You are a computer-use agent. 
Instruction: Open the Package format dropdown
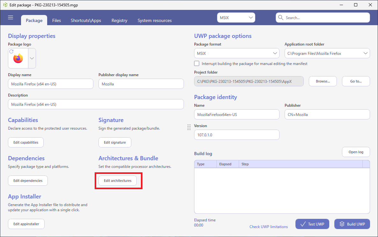coord(237,53)
